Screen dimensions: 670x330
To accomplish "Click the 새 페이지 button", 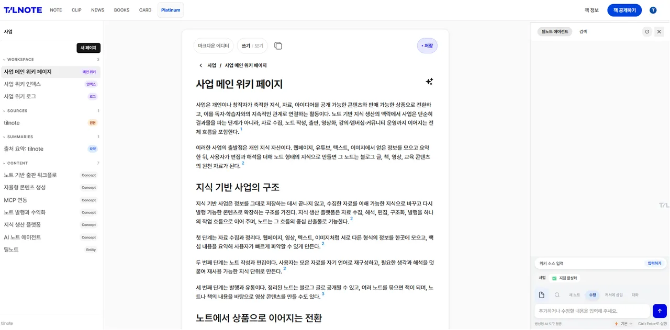I will [88, 48].
